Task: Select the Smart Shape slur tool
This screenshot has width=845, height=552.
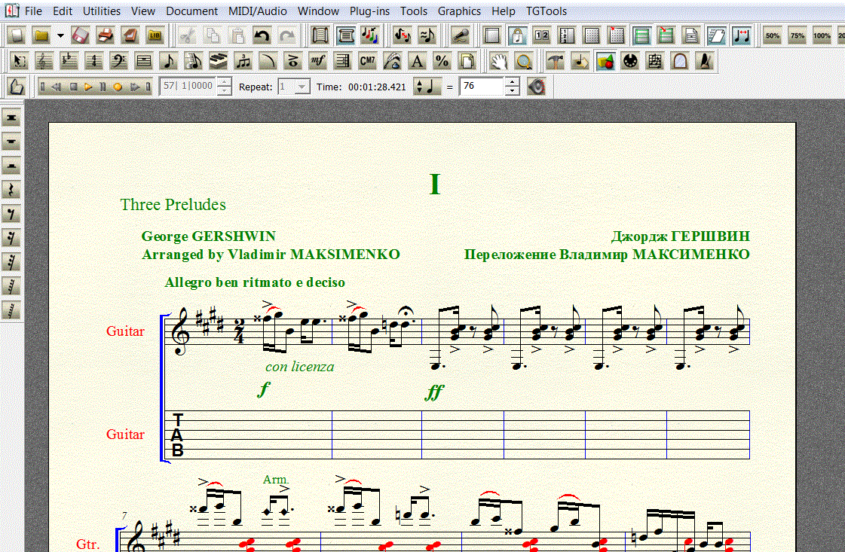Action: click(x=268, y=61)
